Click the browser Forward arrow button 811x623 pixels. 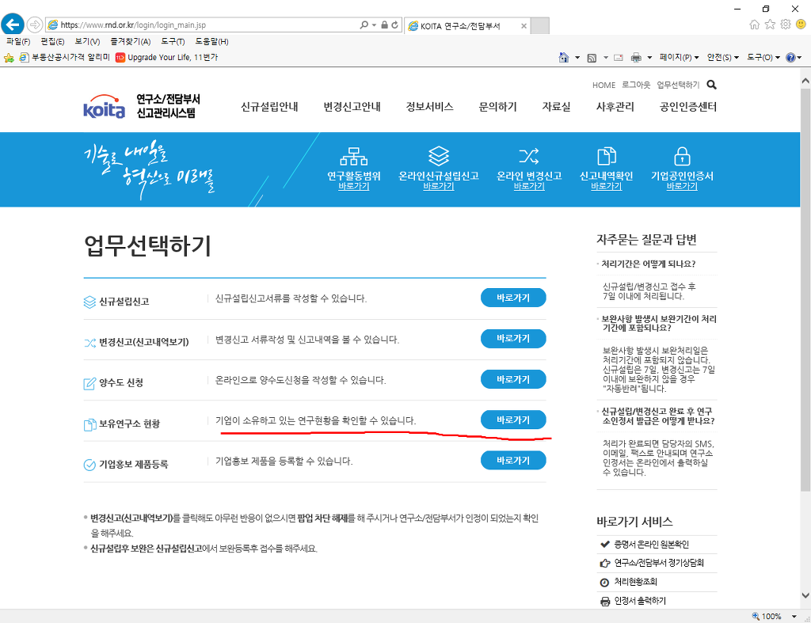[x=34, y=25]
